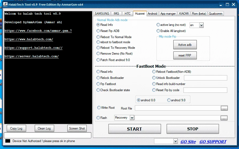Select Reboot To Recovery Mode

[116, 48]
